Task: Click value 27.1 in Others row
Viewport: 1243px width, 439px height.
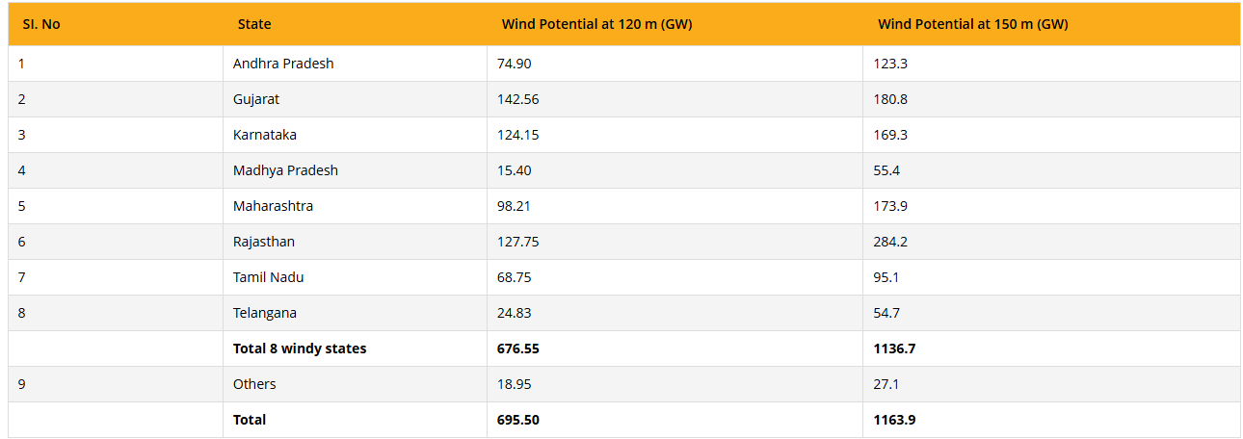Action: [x=886, y=384]
